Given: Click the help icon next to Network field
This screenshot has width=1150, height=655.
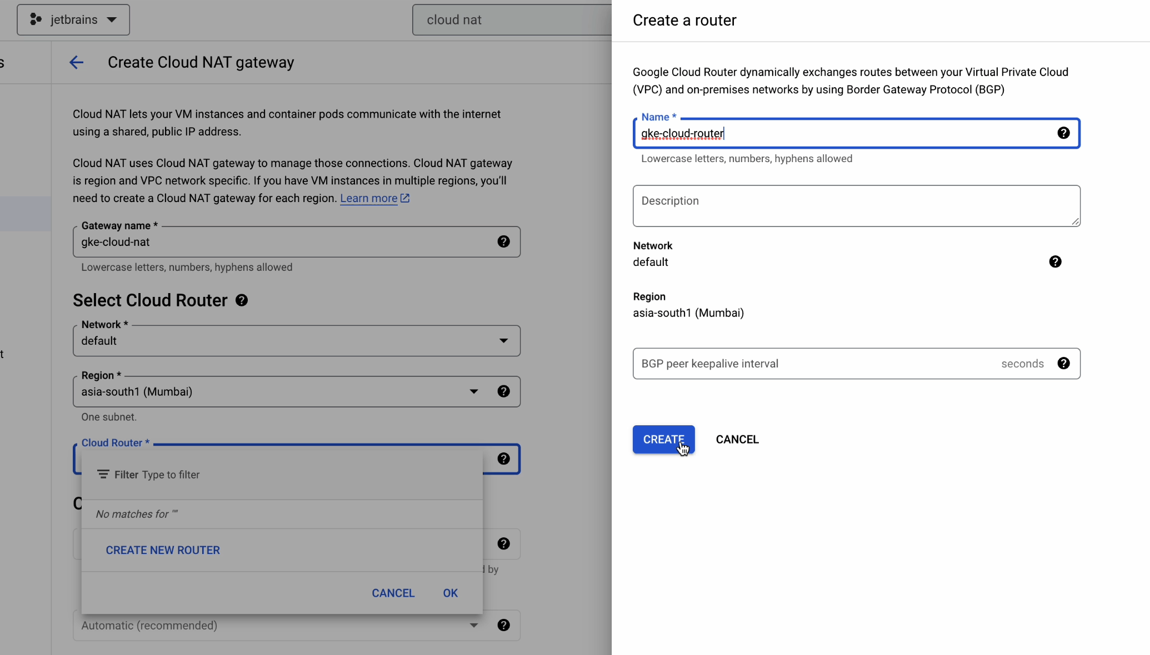Looking at the screenshot, I should [1055, 261].
